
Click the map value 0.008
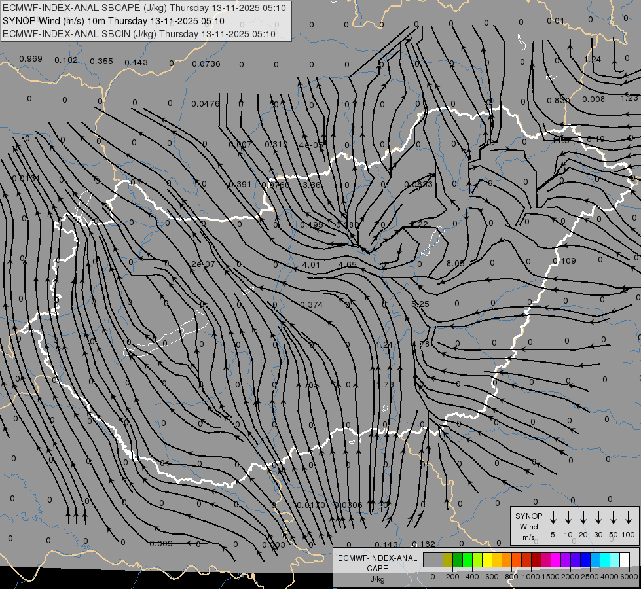(x=593, y=99)
